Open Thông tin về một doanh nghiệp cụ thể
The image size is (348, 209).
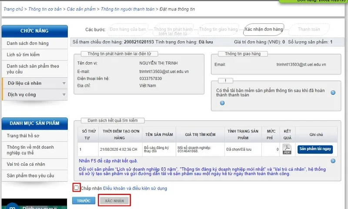coord(35,150)
